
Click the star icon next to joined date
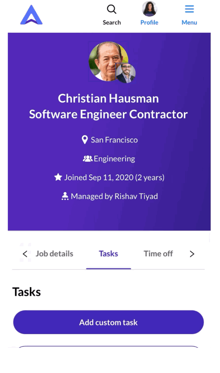[58, 177]
